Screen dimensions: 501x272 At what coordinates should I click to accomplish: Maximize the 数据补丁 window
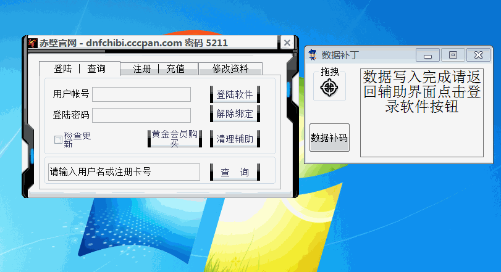click(453, 55)
